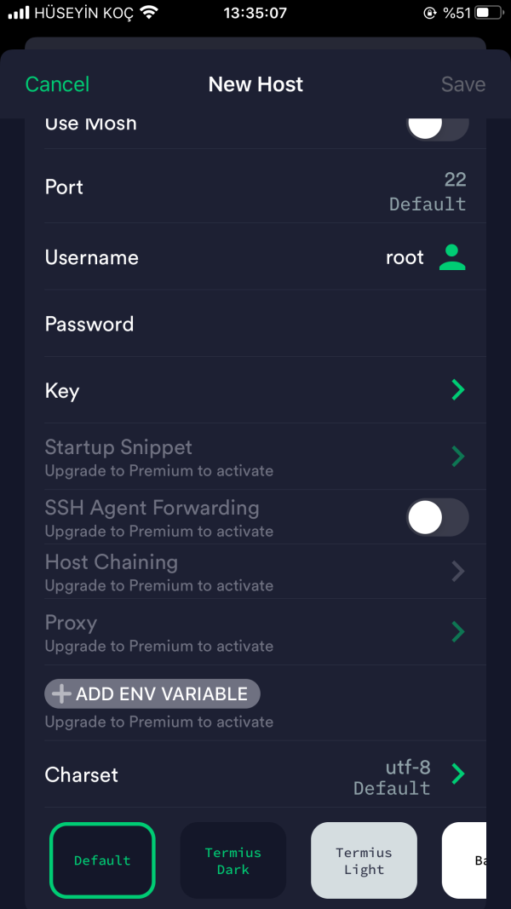Viewport: 511px width, 909px height.
Task: Open the Startup Snippet chevron
Action: point(458,456)
